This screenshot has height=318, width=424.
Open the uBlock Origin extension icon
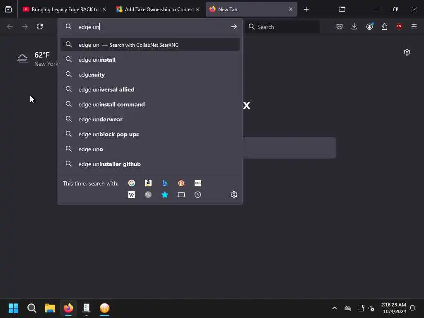coord(399,26)
